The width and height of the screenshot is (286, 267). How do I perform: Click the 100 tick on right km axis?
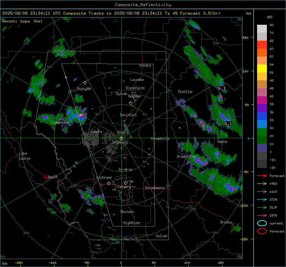(x=246, y=71)
